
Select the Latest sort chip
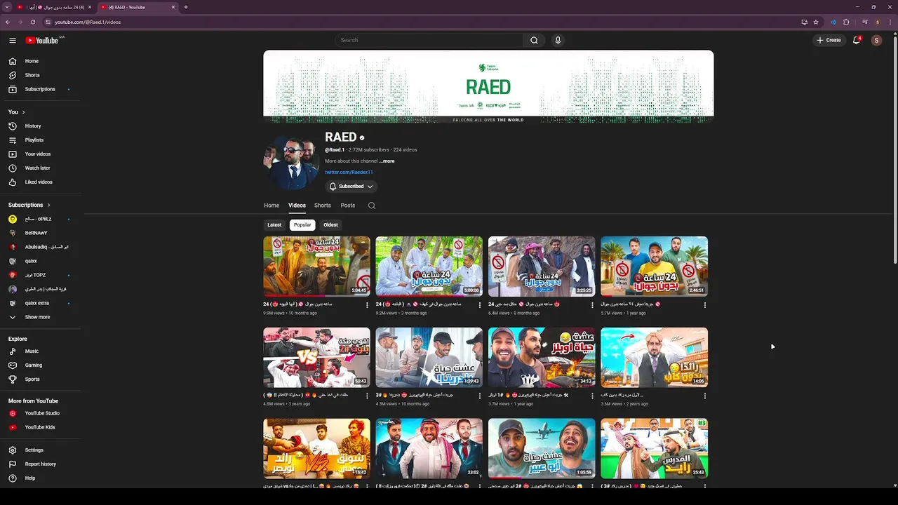pos(274,225)
